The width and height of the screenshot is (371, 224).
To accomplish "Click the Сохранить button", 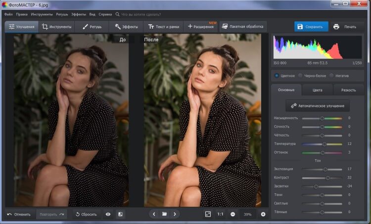I will pyautogui.click(x=311, y=27).
